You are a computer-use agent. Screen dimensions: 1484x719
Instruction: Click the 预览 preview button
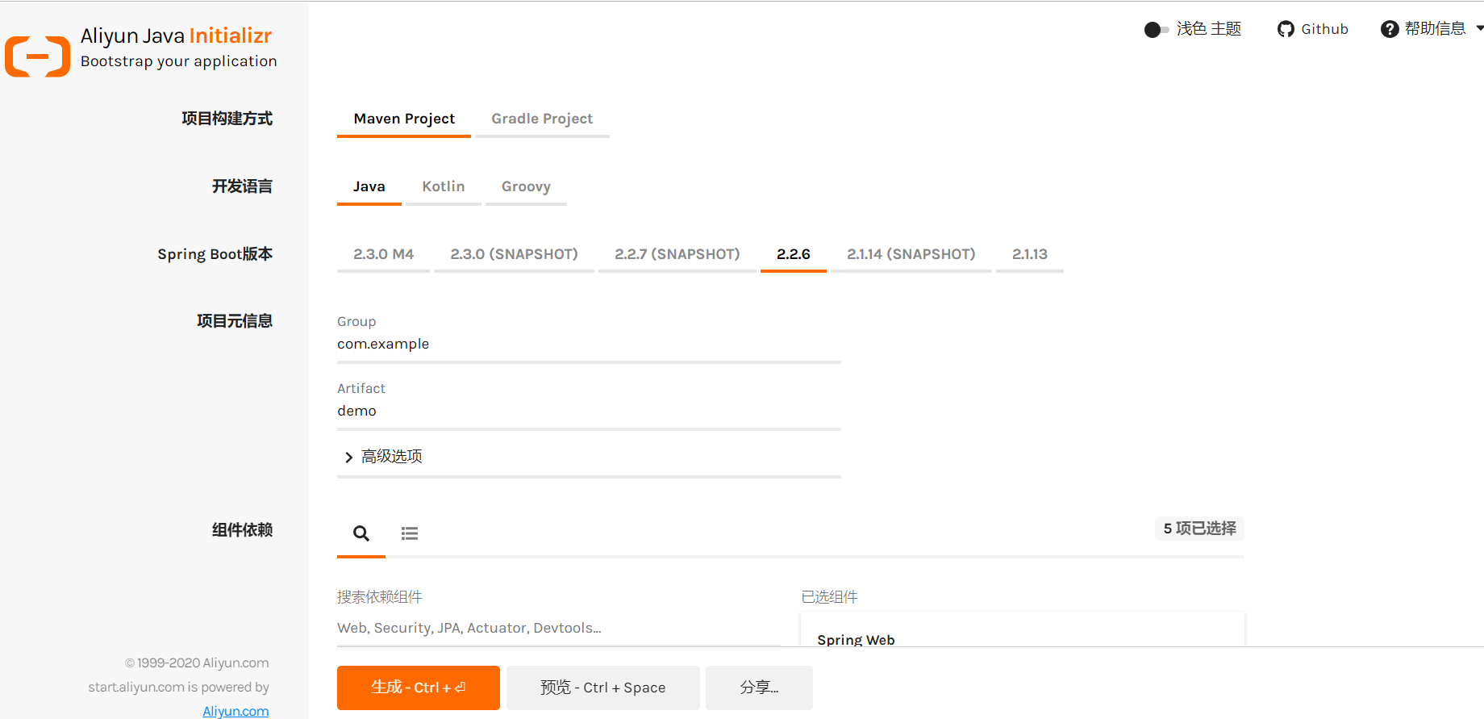pos(602,688)
